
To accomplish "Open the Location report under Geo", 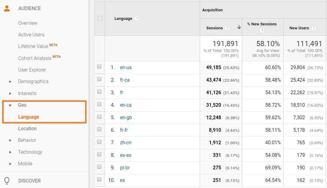I will coord(27,129).
